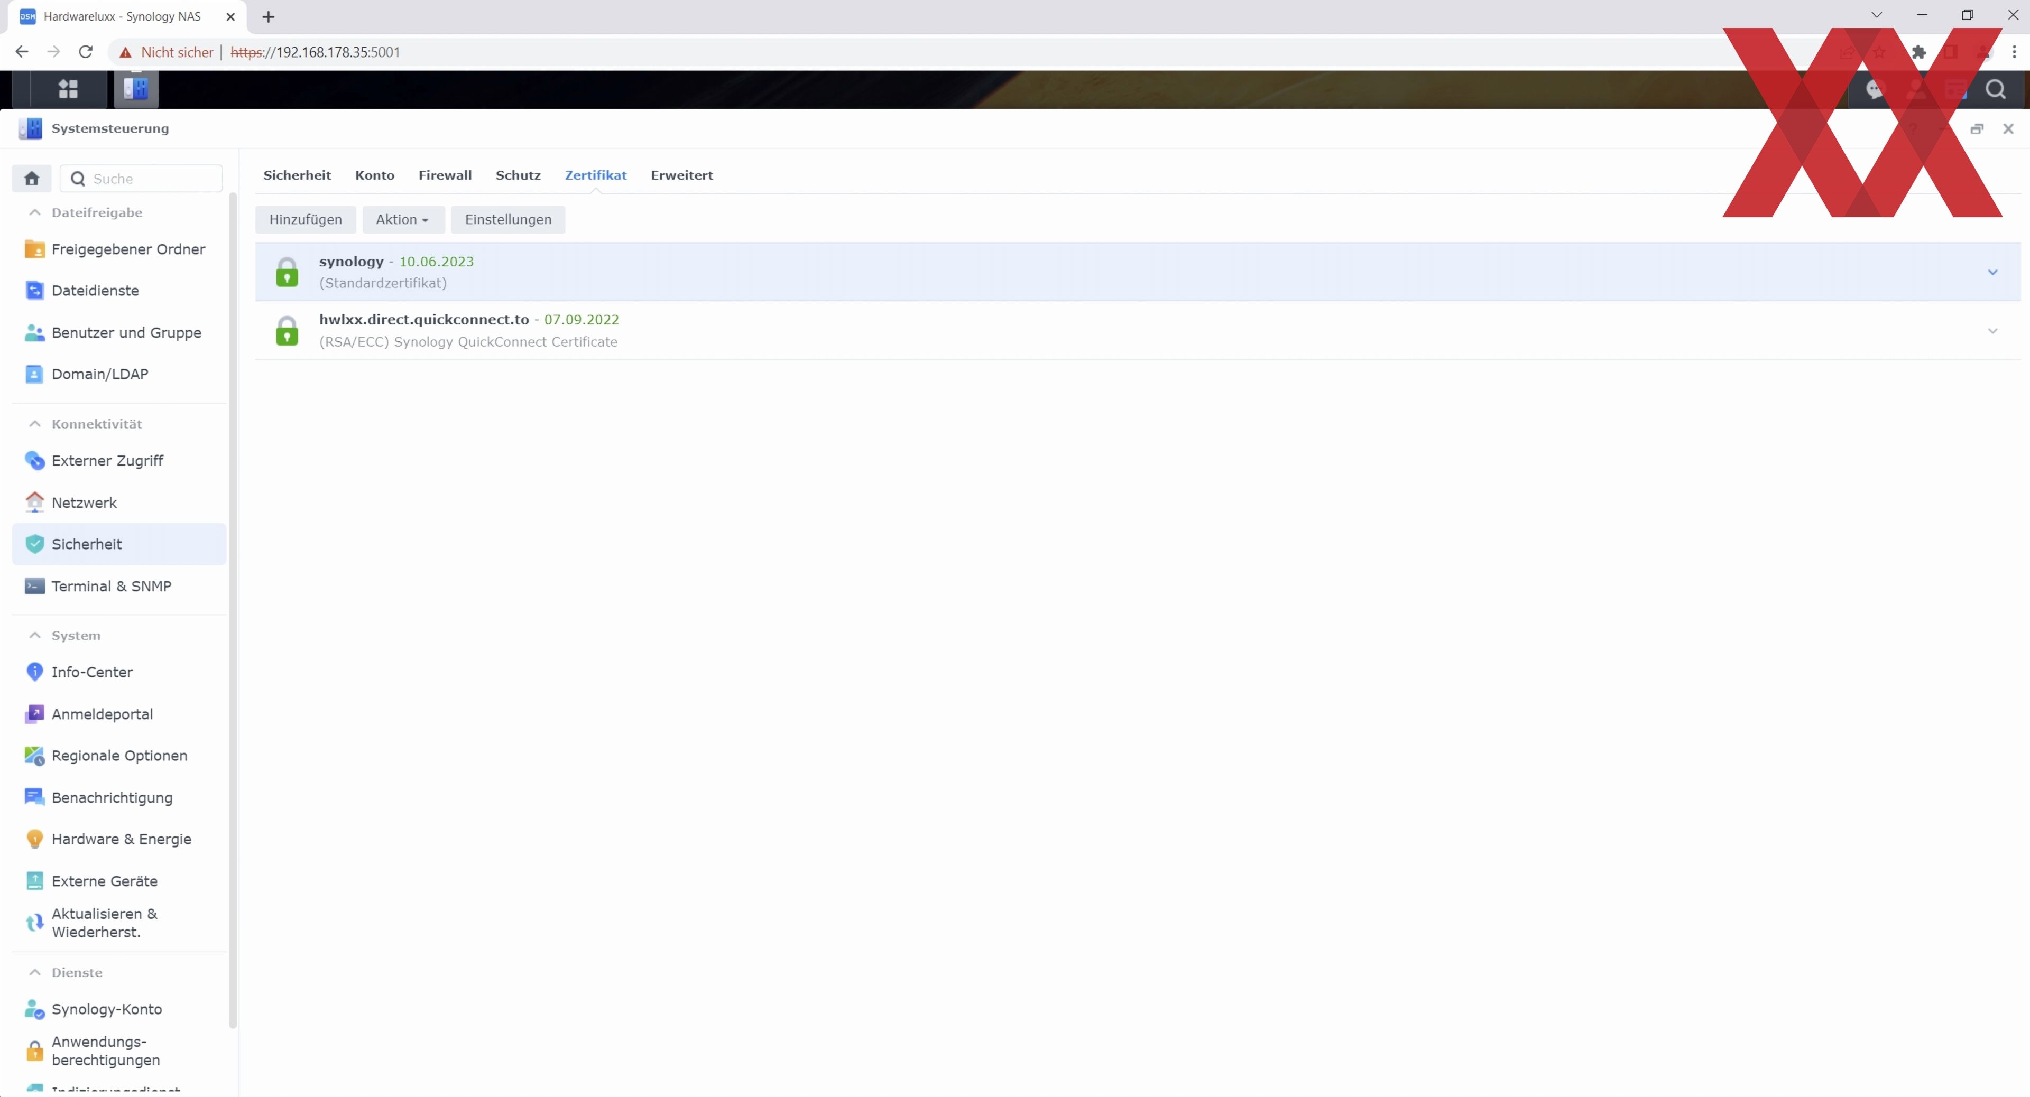Open Aktualisieren & Wiederherst.
2030x1097 pixels.
point(119,922)
